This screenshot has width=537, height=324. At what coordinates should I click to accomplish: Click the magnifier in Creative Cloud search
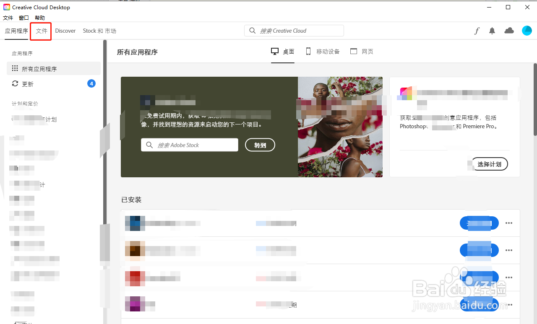point(253,31)
